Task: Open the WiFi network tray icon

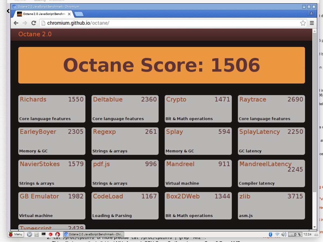Action: click(x=277, y=234)
